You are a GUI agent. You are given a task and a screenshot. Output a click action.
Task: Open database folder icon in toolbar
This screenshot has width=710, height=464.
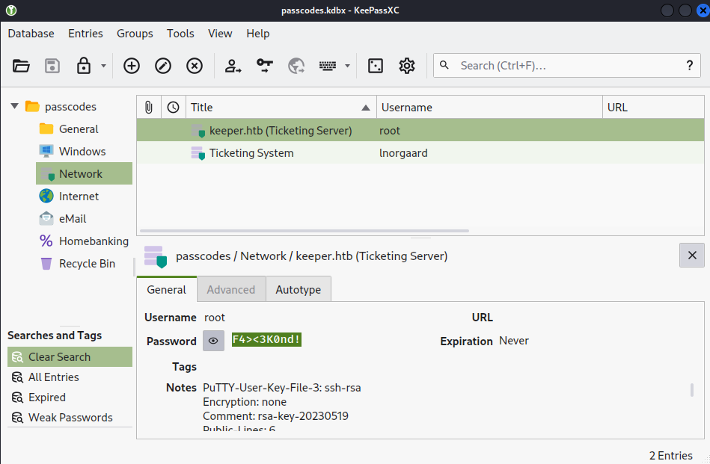[21, 66]
